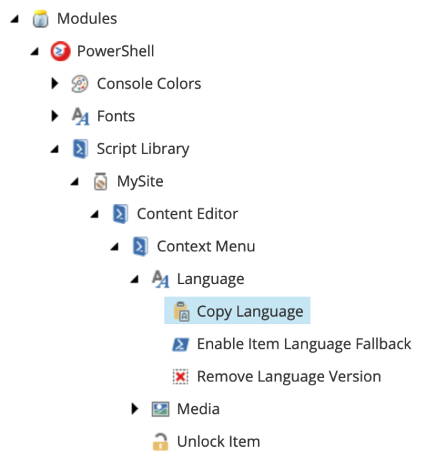Select Enable Item Language Fallback item

[304, 344]
